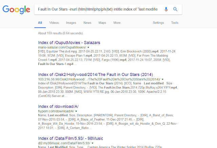Click the blue search magnifier icon

(x=175, y=9)
